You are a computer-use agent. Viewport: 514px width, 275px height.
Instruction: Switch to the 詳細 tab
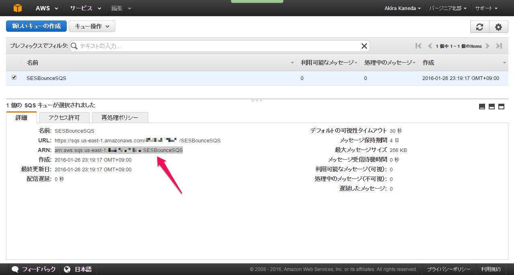(21, 117)
